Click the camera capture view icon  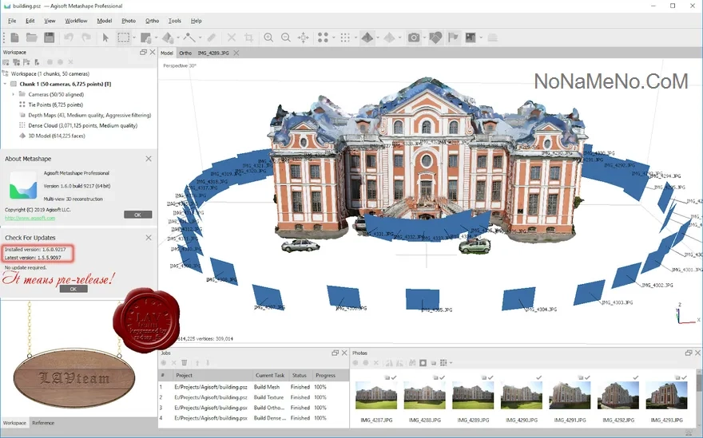(x=413, y=37)
